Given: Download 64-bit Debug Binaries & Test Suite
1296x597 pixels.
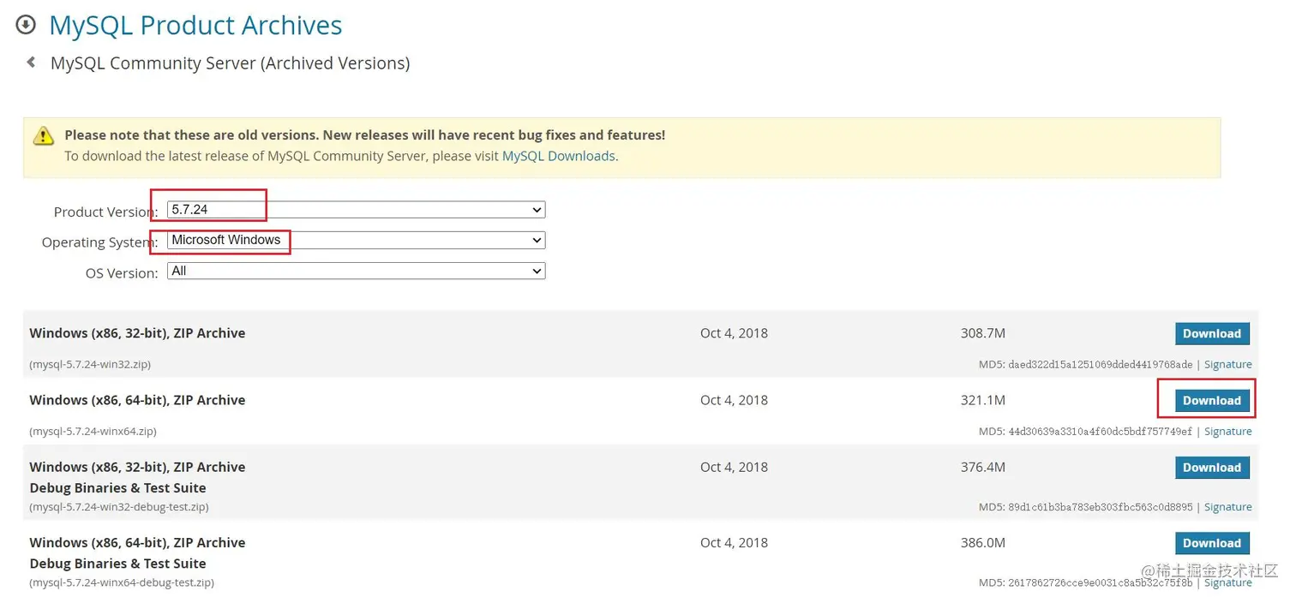Looking at the screenshot, I should coord(1211,543).
